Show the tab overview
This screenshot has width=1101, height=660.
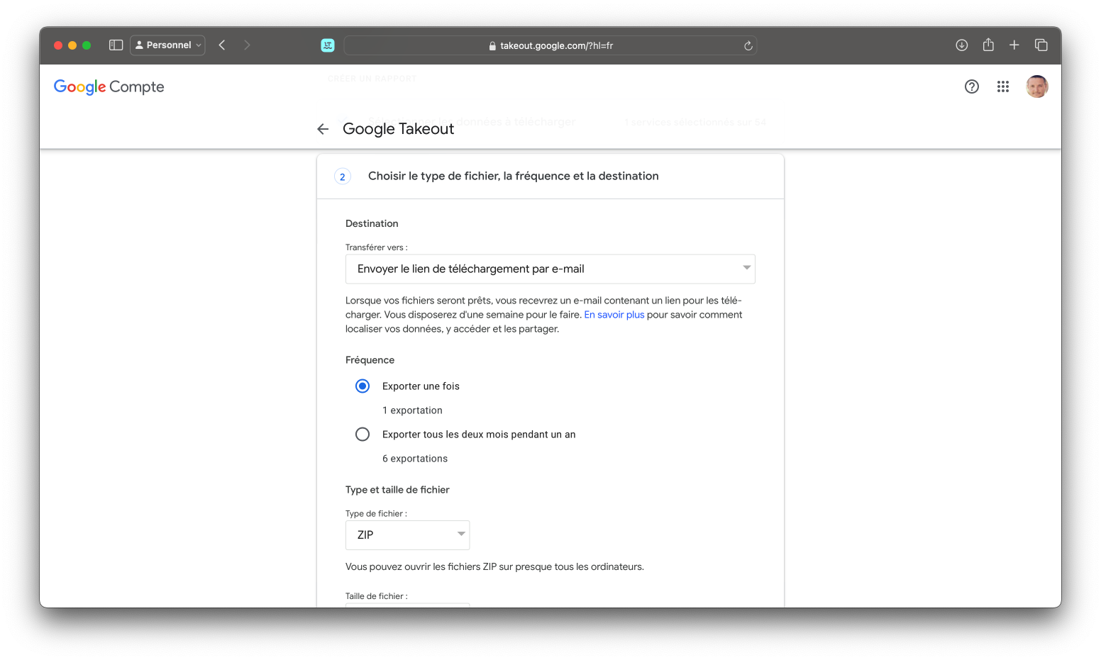coord(1041,45)
